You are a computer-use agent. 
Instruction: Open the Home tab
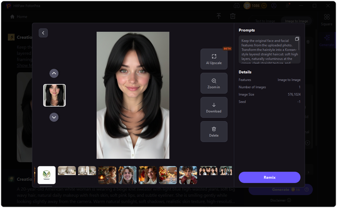tap(18, 17)
